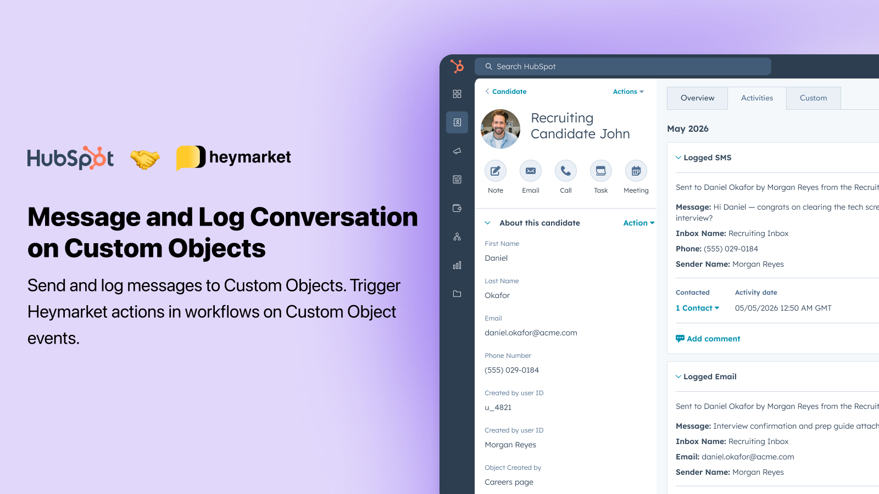Switch to the Custom tab
This screenshot has width=879, height=494.
click(813, 98)
